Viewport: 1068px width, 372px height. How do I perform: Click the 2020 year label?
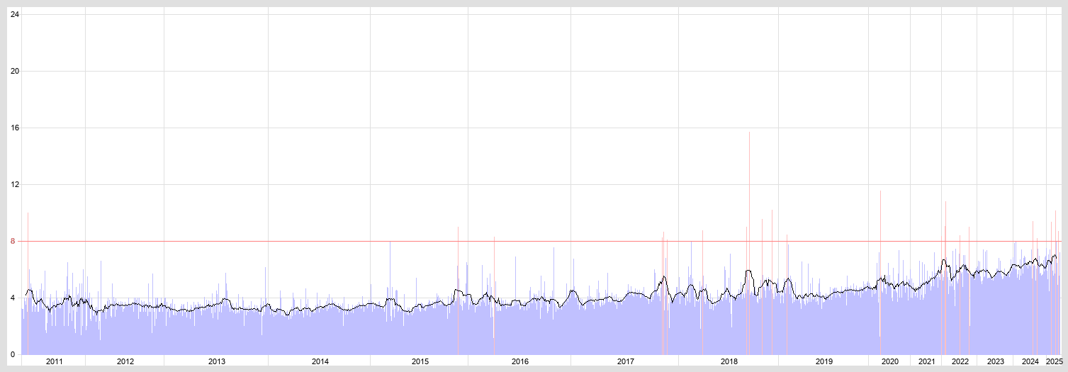890,361
